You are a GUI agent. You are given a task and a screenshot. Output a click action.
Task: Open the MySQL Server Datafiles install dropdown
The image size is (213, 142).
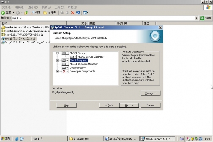click(73, 57)
